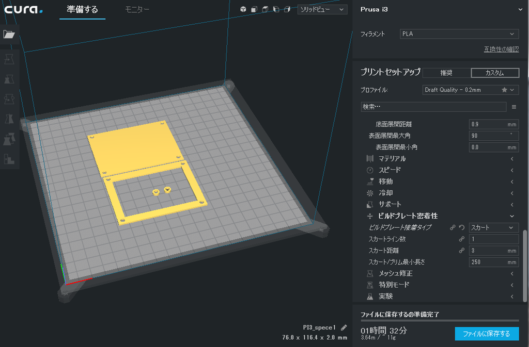Click the 冷却 fan icon
Image resolution: width=529 pixels, height=347 pixels.
pyautogui.click(x=370, y=193)
